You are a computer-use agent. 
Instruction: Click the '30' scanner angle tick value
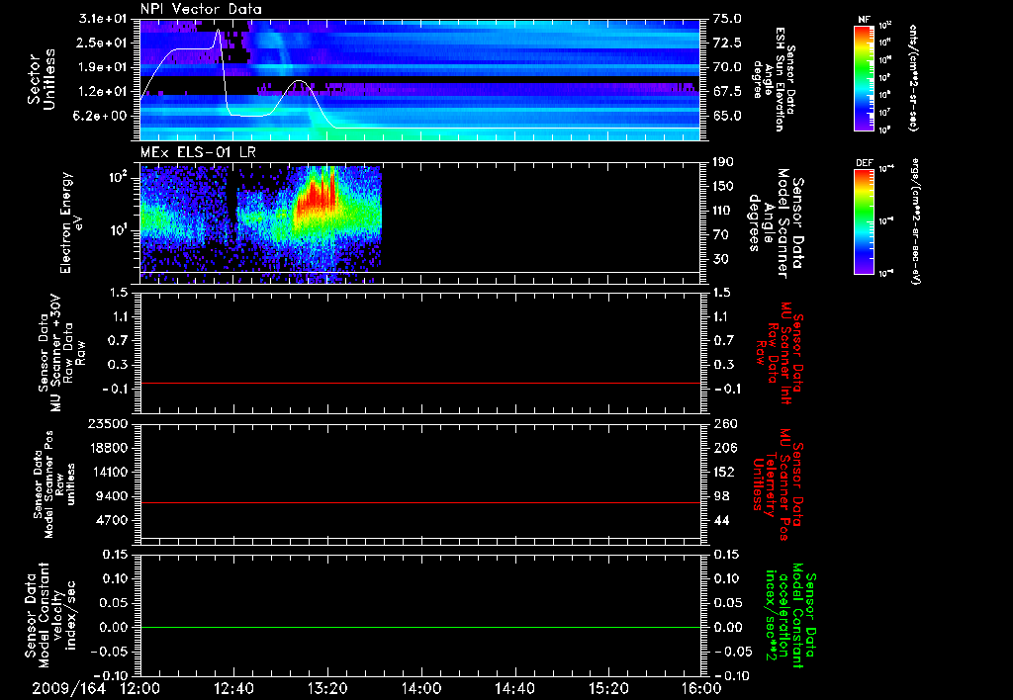720,259
